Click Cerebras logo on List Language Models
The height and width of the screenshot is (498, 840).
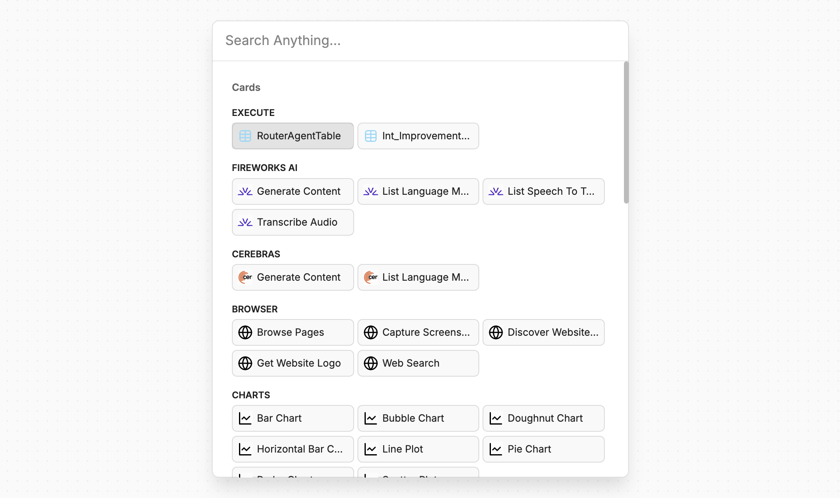(x=370, y=277)
